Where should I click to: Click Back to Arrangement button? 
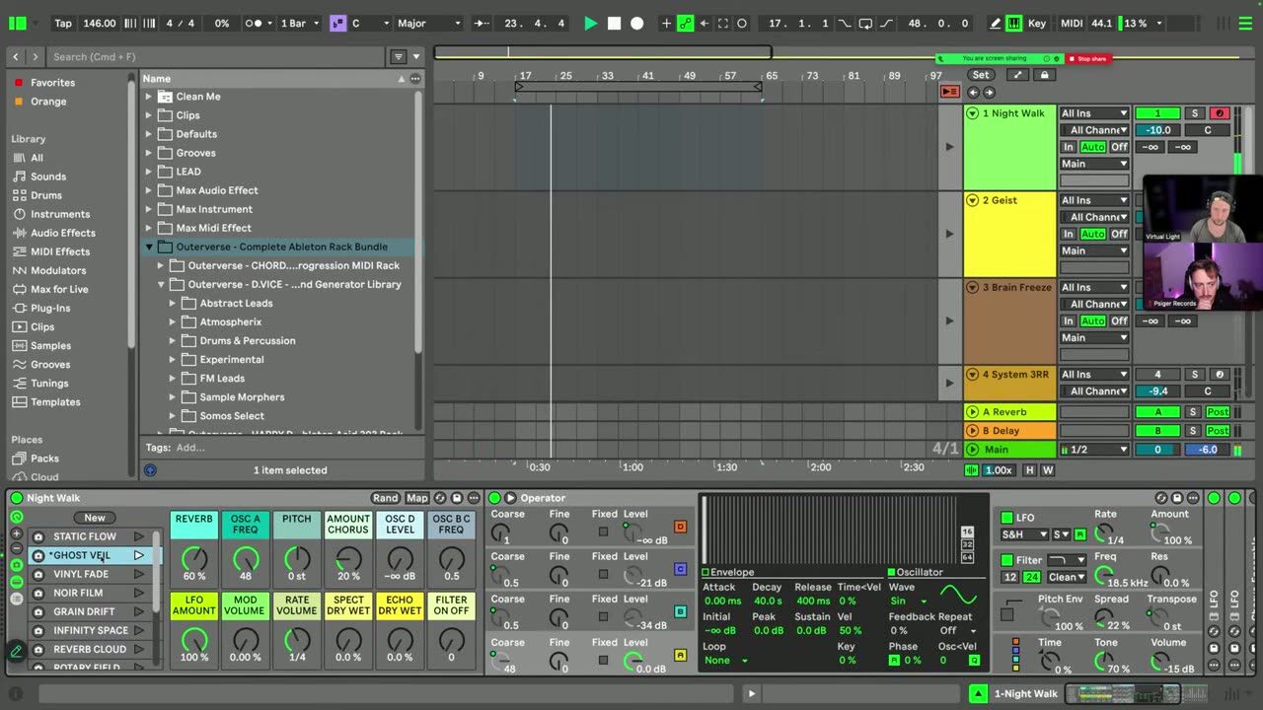click(949, 92)
